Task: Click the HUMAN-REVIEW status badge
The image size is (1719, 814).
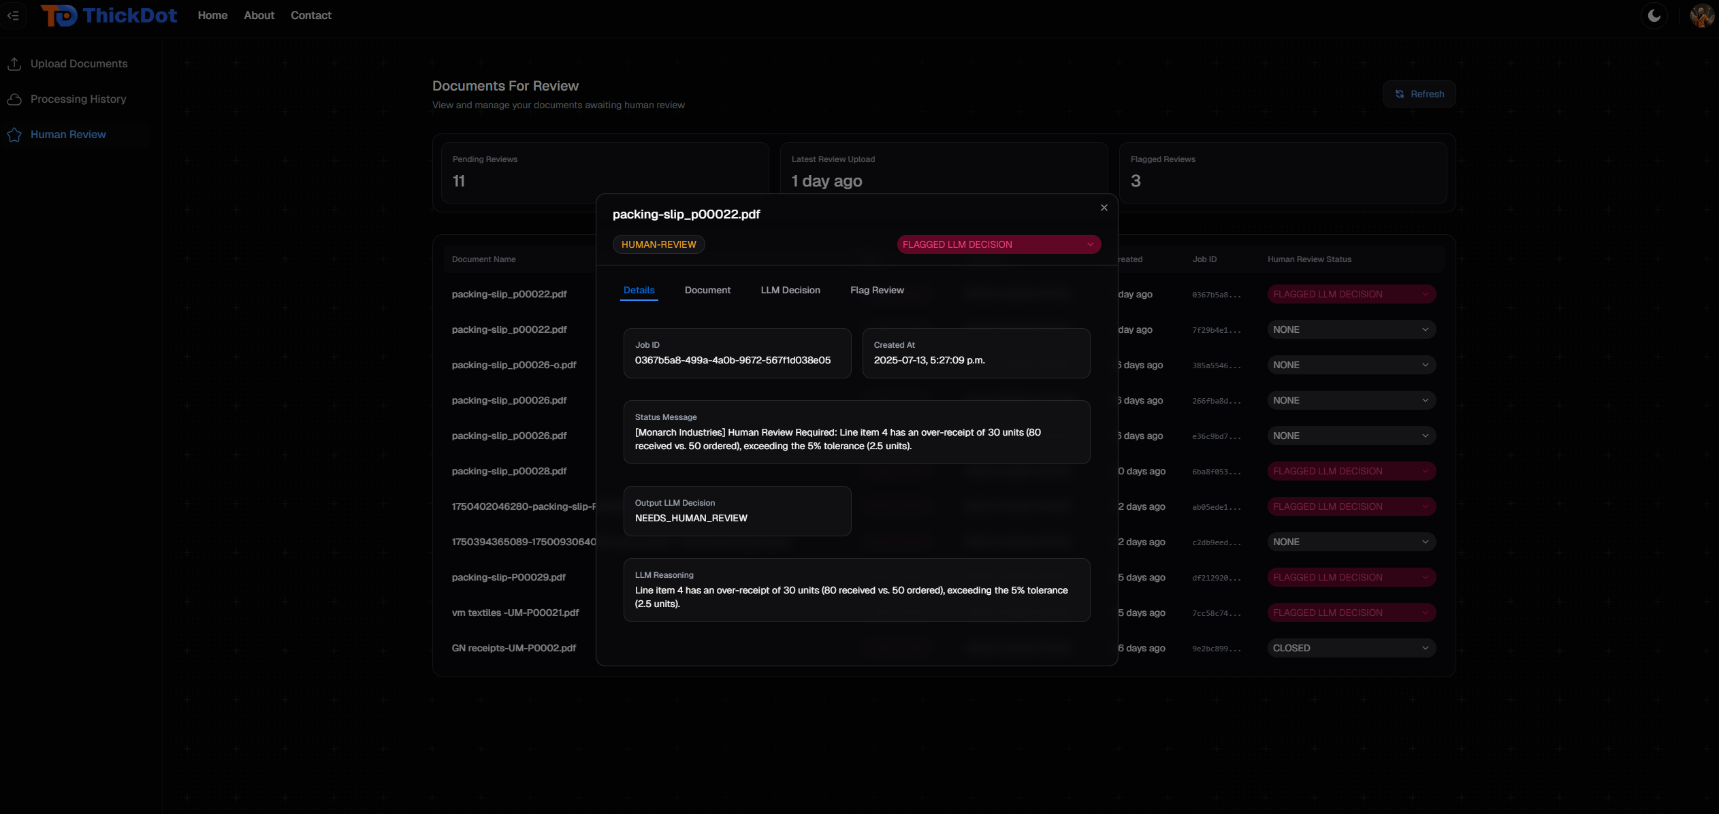Action: (x=658, y=244)
